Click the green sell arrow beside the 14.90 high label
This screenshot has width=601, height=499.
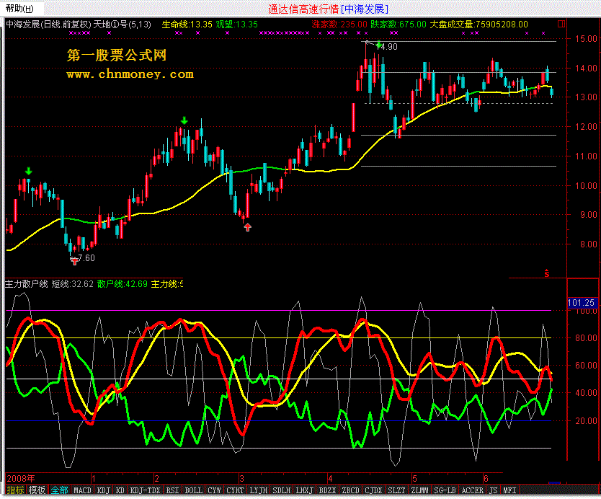click(379, 45)
